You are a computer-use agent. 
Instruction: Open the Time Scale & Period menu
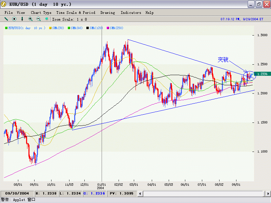76,13
